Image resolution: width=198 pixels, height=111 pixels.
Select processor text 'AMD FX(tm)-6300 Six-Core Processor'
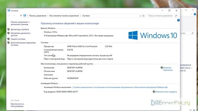[x=82, y=47]
